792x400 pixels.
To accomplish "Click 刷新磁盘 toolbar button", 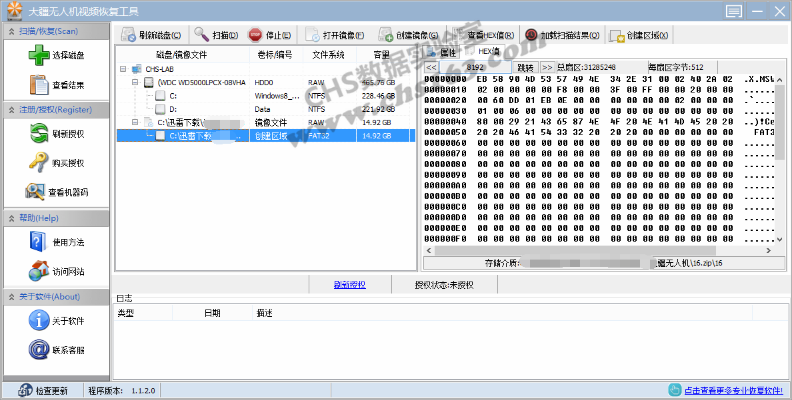I will (151, 35).
